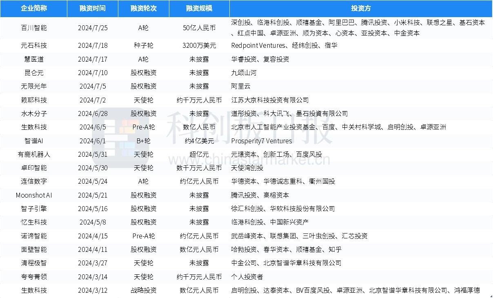Select the 忆生科技 company cell
The width and height of the screenshot is (493, 298).
(x=34, y=222)
